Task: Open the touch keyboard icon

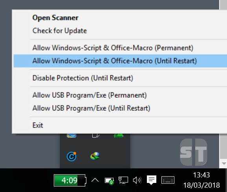Action: tap(168, 180)
